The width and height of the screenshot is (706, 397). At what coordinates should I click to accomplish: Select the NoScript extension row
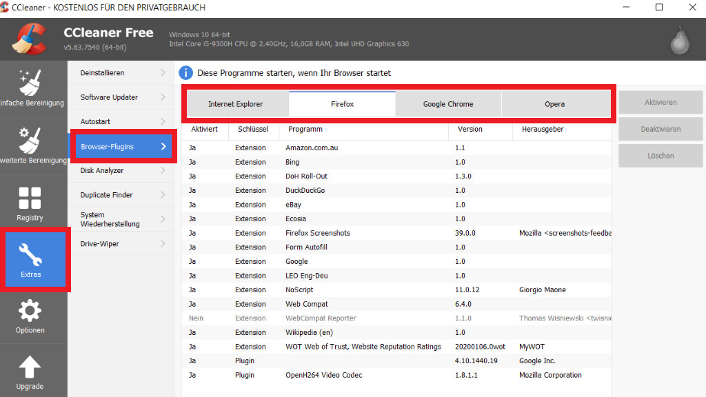(x=299, y=290)
